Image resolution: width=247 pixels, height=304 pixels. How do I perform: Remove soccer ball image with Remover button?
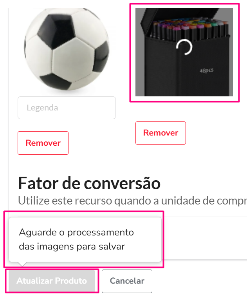pos(43,143)
